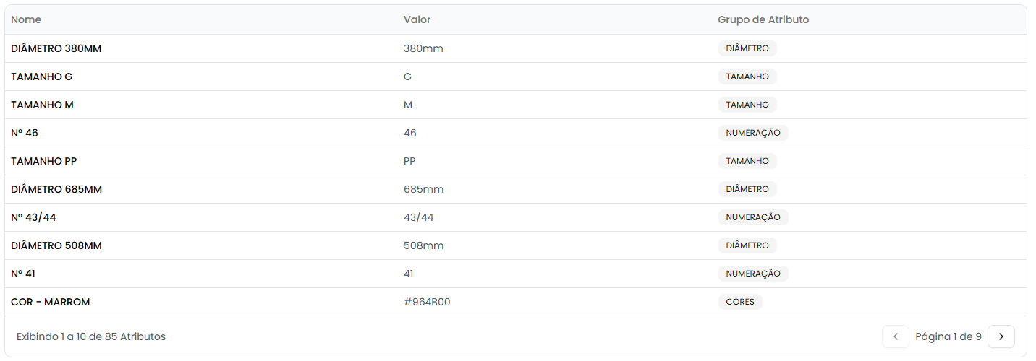Open the DIÂMETRO 685MM attribute
The height and width of the screenshot is (361, 1036).
pyautogui.click(x=56, y=189)
